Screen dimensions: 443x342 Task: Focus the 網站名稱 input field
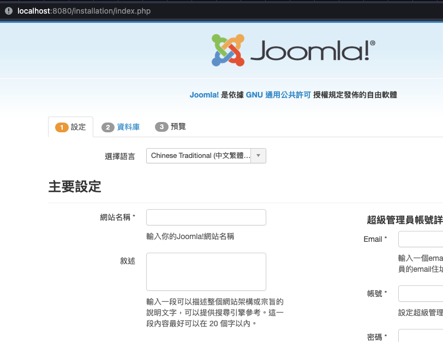pos(206,217)
